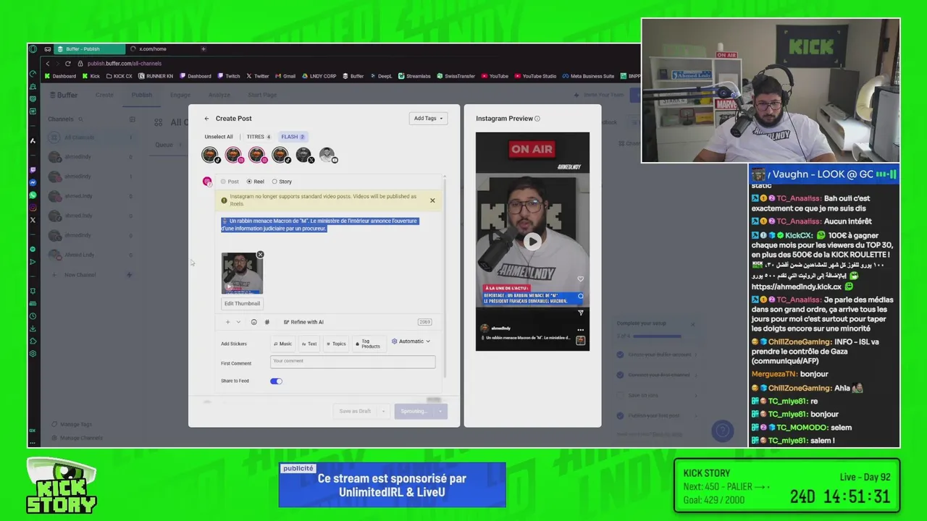Open the Publish tab in Buffer
Screen dimensions: 927x521
(x=142, y=95)
